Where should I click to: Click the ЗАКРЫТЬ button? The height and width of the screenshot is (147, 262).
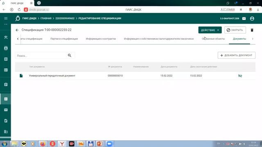pyautogui.click(x=235, y=30)
